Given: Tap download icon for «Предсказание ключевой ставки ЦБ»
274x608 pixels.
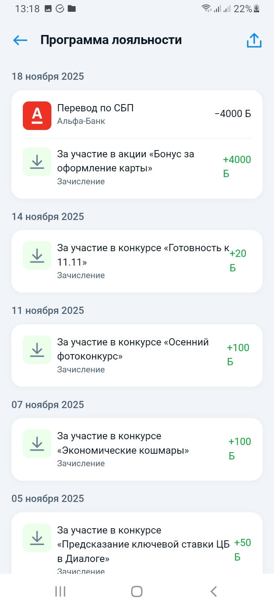Looking at the screenshot, I should pyautogui.click(x=37, y=538).
